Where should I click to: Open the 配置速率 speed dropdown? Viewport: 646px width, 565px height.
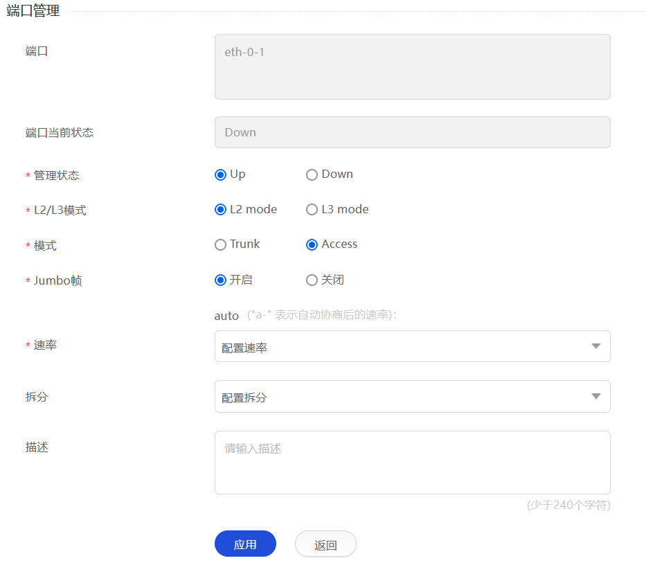pos(413,346)
